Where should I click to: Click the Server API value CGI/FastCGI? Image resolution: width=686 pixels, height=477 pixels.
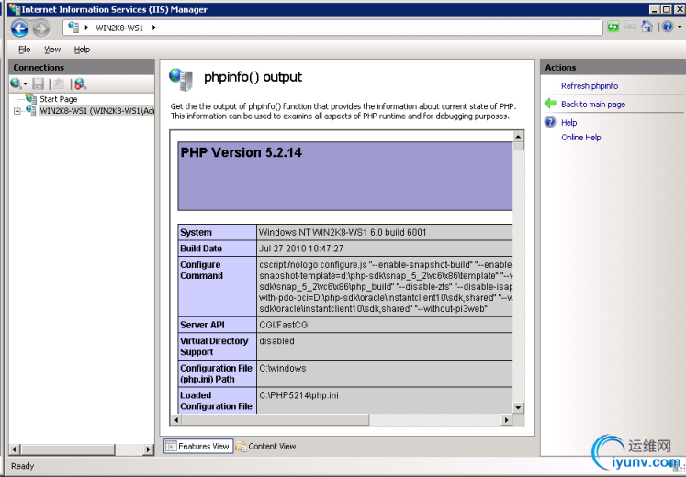pos(285,325)
